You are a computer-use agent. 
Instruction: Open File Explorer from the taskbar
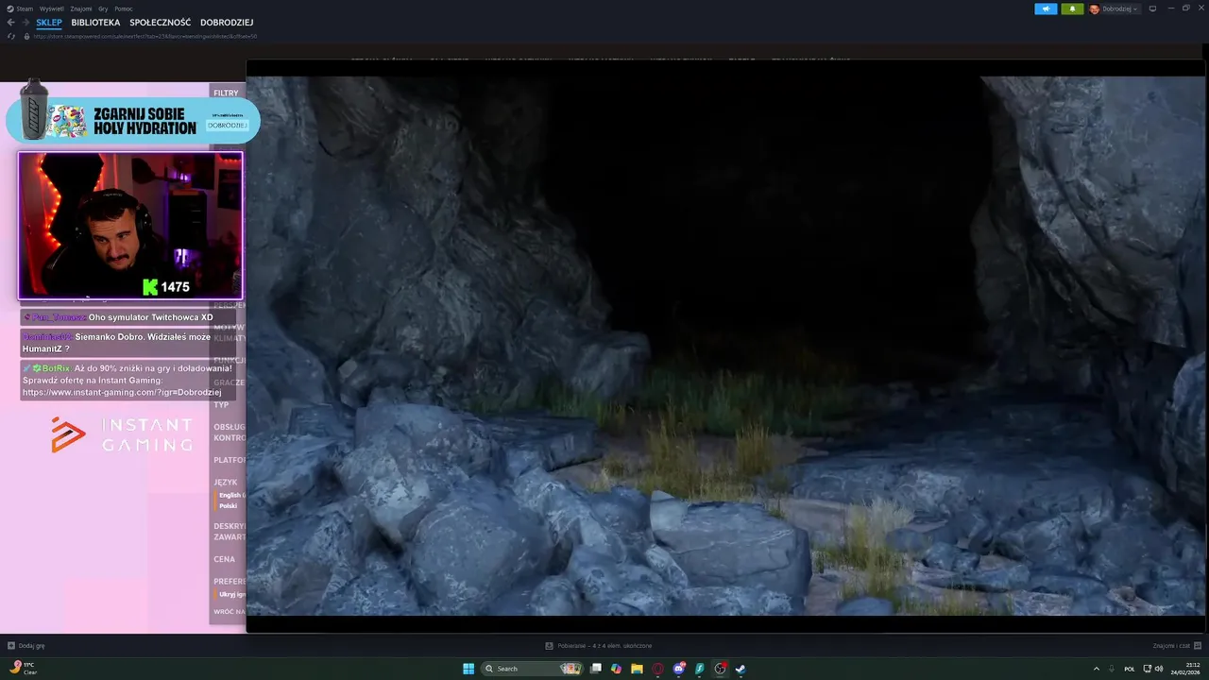point(637,669)
